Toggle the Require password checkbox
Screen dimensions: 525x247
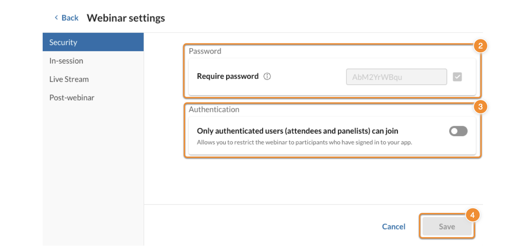[x=457, y=77]
